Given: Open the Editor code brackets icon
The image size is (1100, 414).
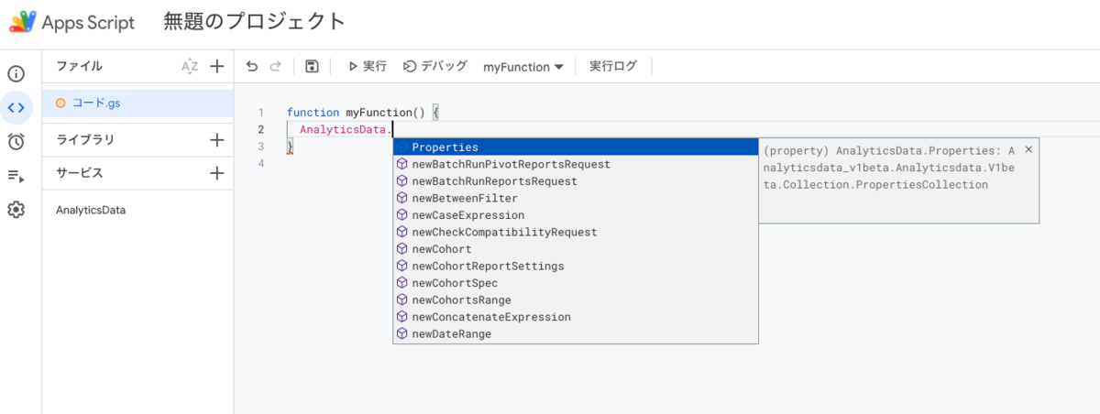Looking at the screenshot, I should (x=16, y=108).
